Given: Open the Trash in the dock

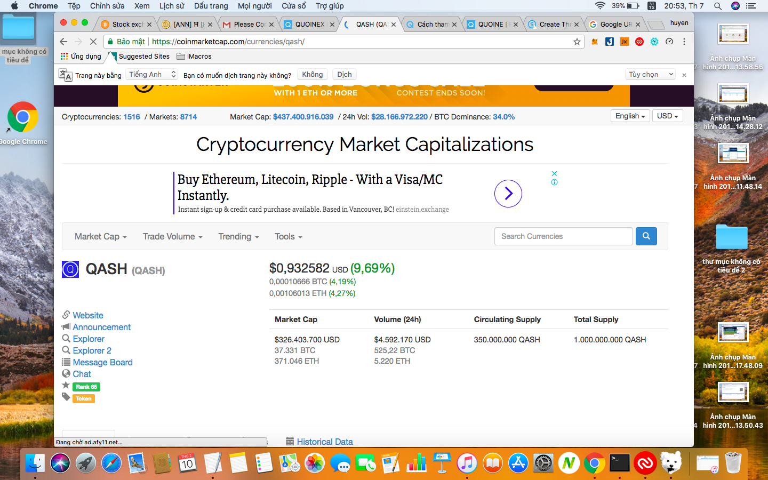Looking at the screenshot, I should [x=734, y=463].
